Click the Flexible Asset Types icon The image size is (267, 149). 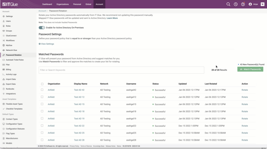[x=3, y=104]
